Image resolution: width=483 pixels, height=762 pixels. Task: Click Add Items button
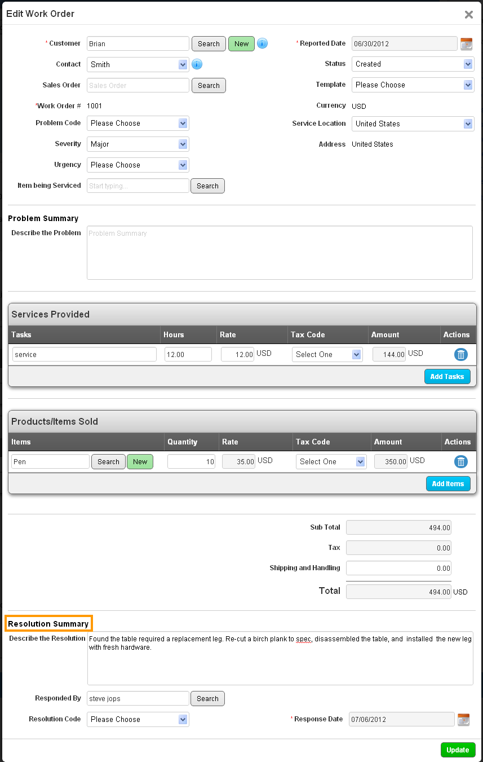pyautogui.click(x=447, y=484)
